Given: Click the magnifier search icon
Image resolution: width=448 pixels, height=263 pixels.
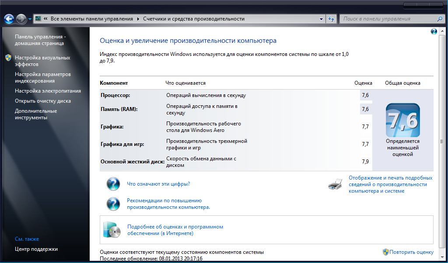Looking at the screenshot, I should coord(440,19).
